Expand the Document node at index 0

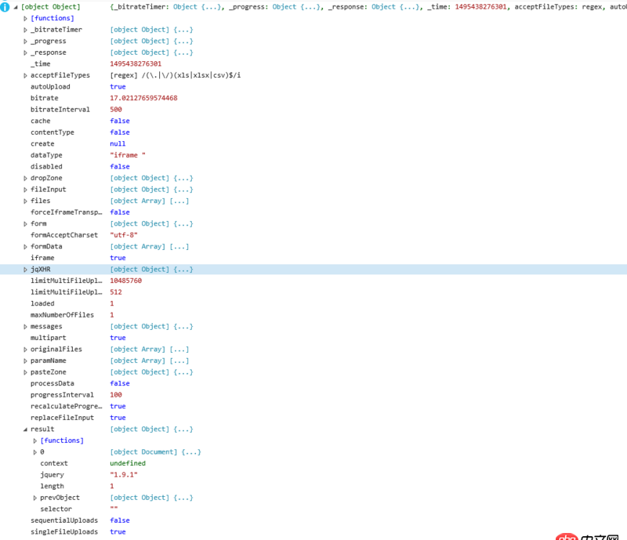click(34, 451)
